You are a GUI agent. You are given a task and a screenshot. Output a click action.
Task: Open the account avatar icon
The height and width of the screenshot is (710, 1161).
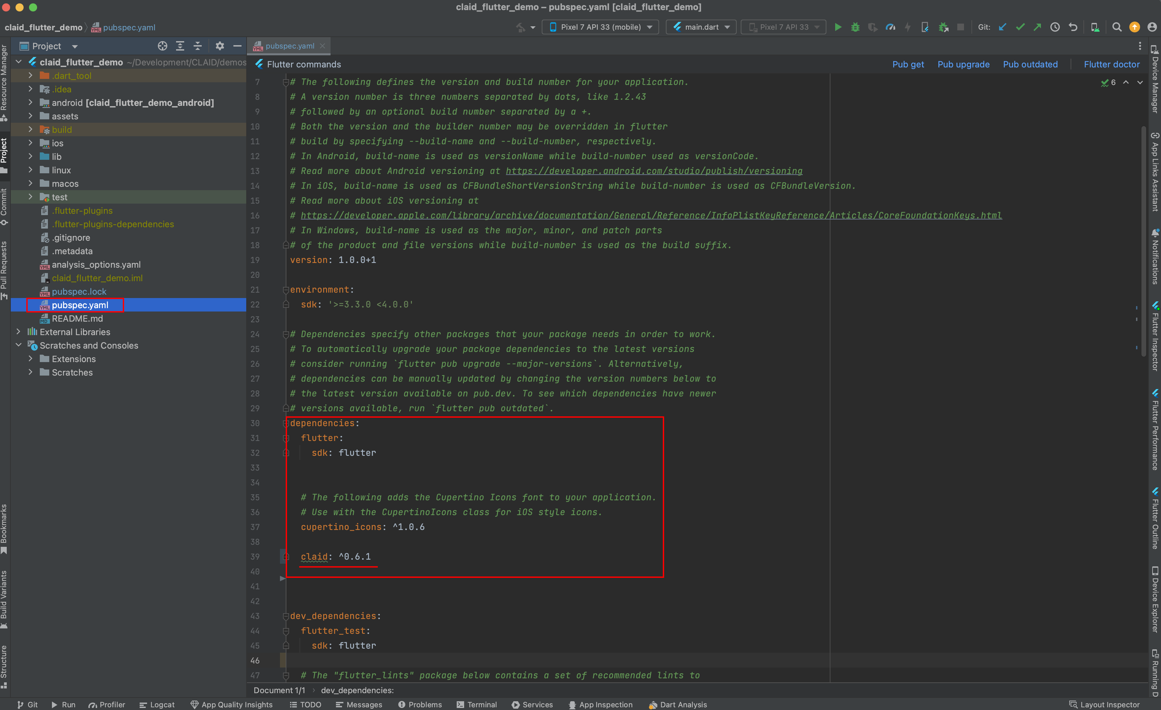tap(1152, 27)
